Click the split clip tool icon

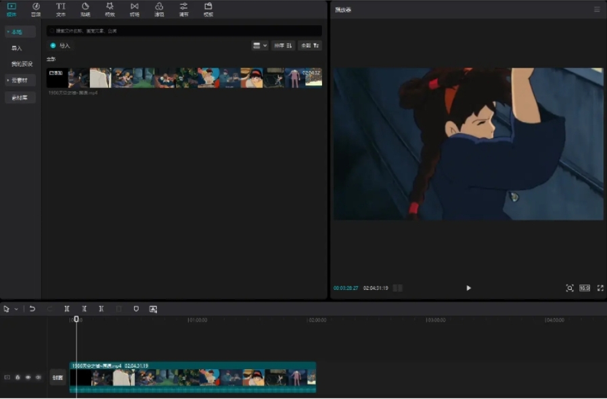click(67, 309)
